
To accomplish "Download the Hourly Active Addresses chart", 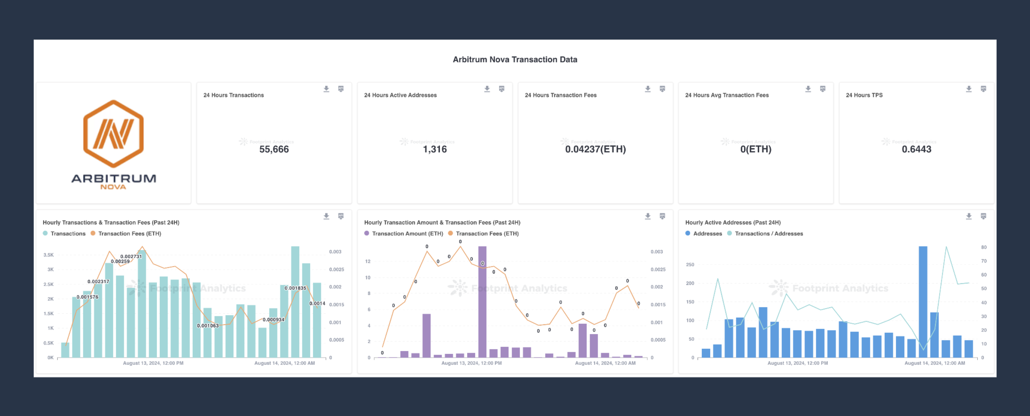I will click(x=969, y=216).
